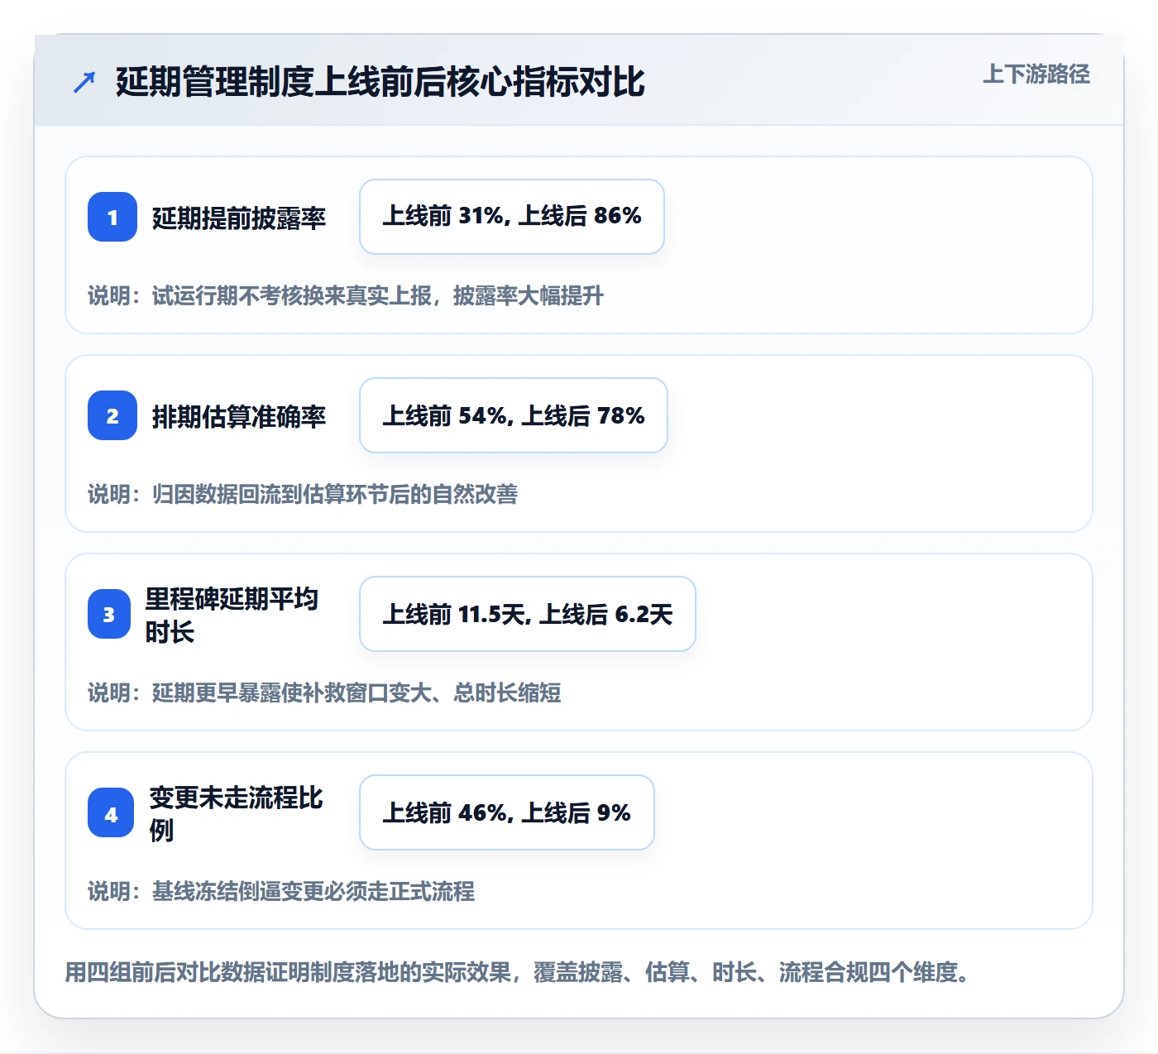Screen dimensions: 1158x1054
Task: Select number badge 4 for 变更未走流程比例
Action: click(111, 812)
